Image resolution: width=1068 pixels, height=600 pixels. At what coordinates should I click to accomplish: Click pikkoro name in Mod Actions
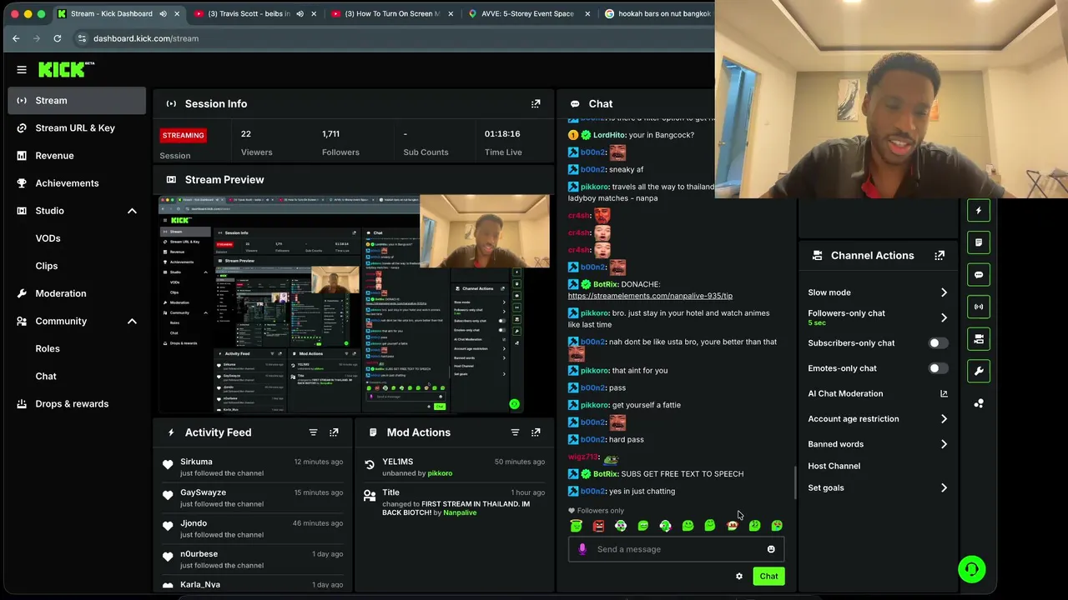click(x=440, y=473)
